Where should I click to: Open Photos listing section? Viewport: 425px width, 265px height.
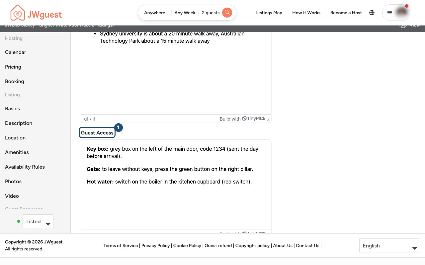click(x=13, y=182)
